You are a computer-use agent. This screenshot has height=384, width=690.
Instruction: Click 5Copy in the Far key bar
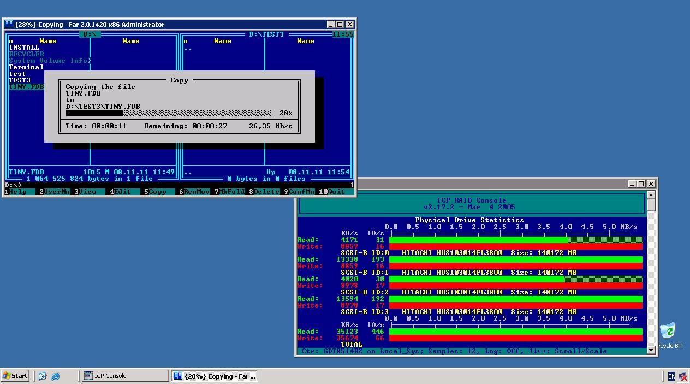(x=157, y=192)
